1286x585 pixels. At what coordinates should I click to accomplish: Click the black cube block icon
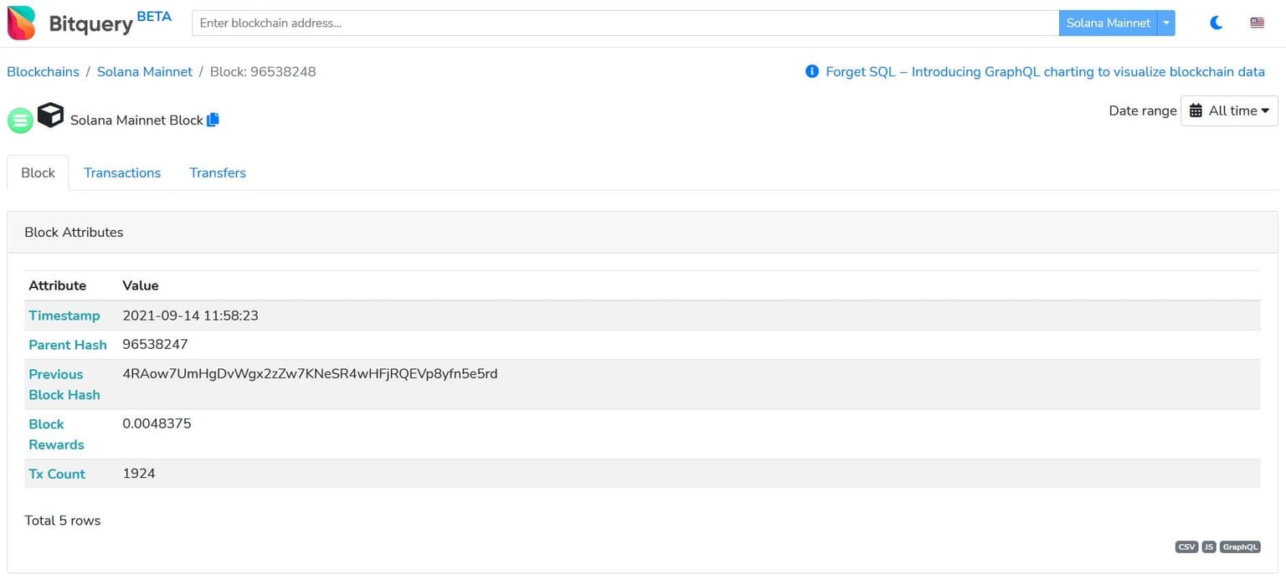click(50, 115)
